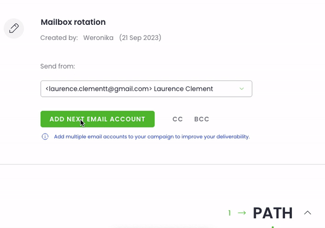Click the Mailbox rotation title
Image resolution: width=325 pixels, height=228 pixels.
(73, 22)
